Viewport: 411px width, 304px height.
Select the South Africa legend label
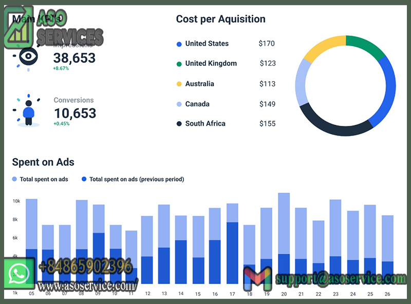pyautogui.click(x=205, y=123)
